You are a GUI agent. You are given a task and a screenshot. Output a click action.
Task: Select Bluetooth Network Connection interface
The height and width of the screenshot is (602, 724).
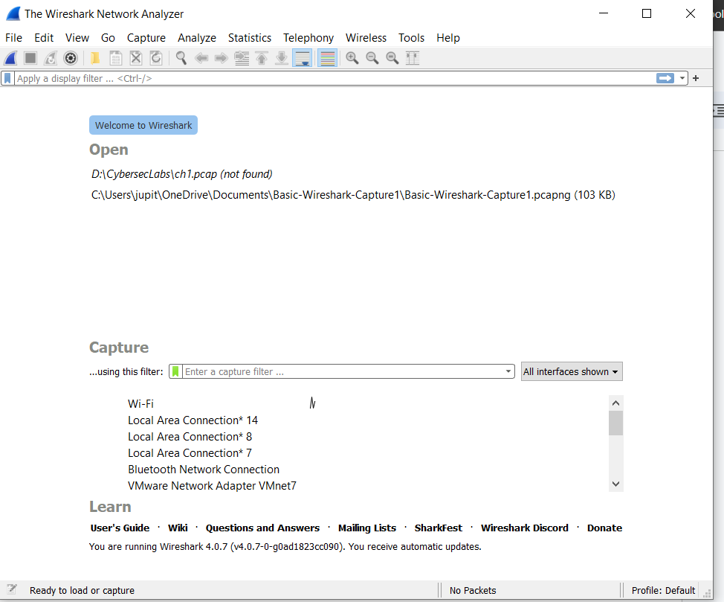point(204,470)
